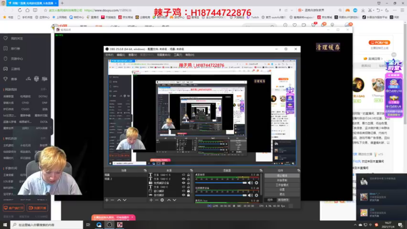Screen dimensions: 407x229
Task: Toggle visibility of 文本 (GDI+) source
Action: pos(184,187)
